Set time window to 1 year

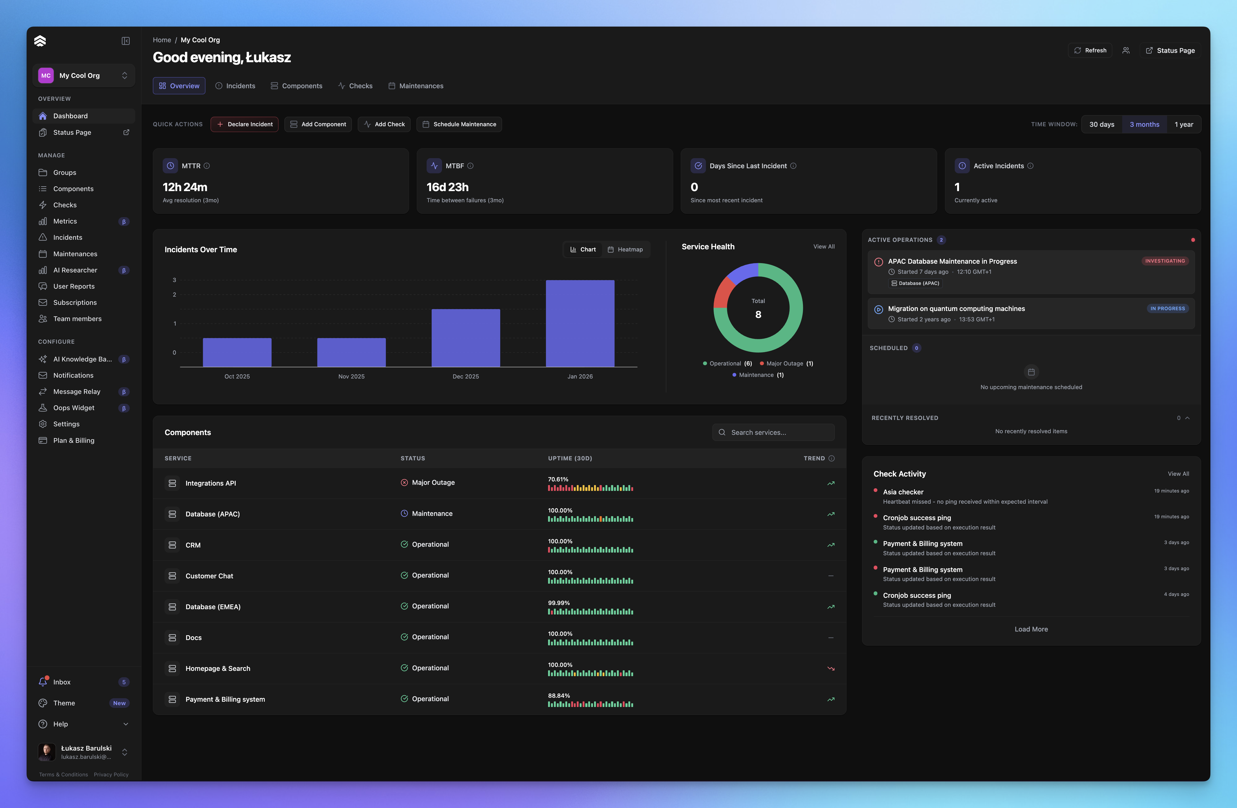tap(1184, 125)
